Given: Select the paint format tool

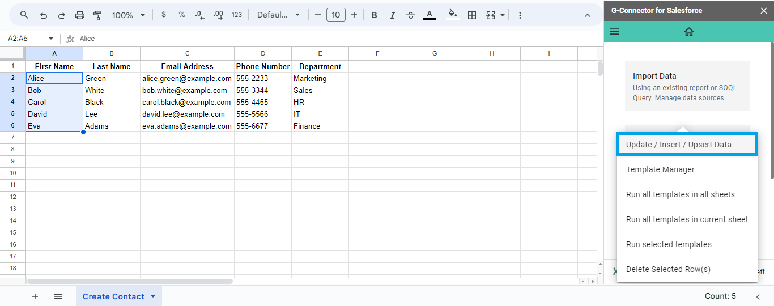Looking at the screenshot, I should pos(97,15).
